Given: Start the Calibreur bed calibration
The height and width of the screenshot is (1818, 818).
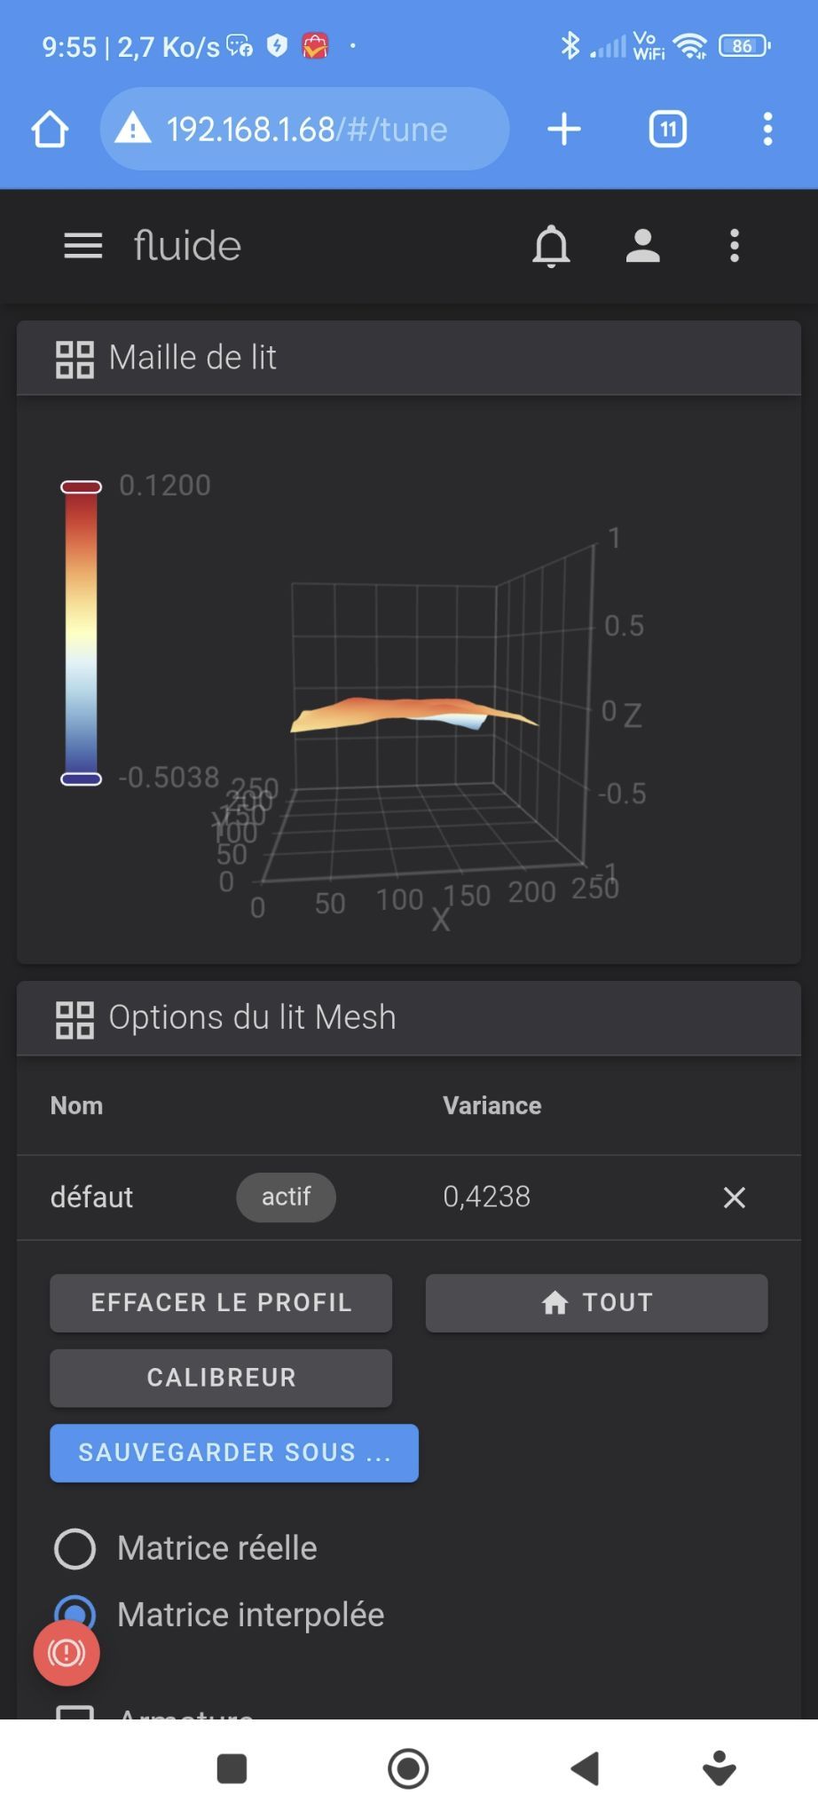Looking at the screenshot, I should (221, 1378).
